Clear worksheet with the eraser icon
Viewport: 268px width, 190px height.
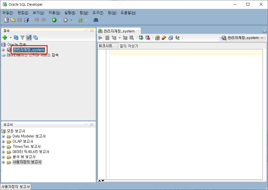pos(164,38)
